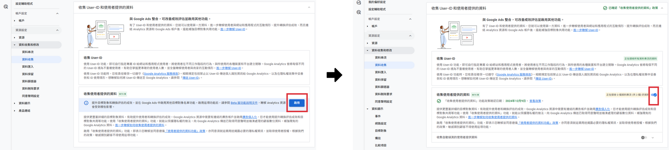Toggle 收集使用者提供的資料 switch in right panel
The width and height of the screenshot is (669, 150).
tap(654, 95)
